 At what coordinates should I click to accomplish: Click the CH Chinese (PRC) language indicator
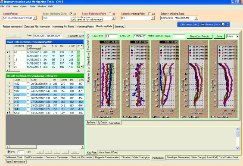click(x=190, y=25)
